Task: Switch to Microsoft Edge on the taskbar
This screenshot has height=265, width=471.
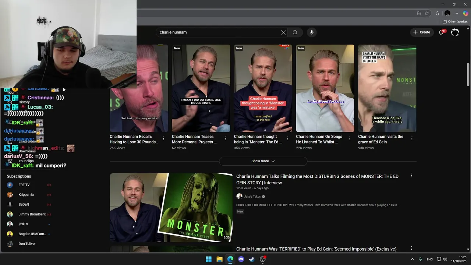Action: pyautogui.click(x=230, y=259)
